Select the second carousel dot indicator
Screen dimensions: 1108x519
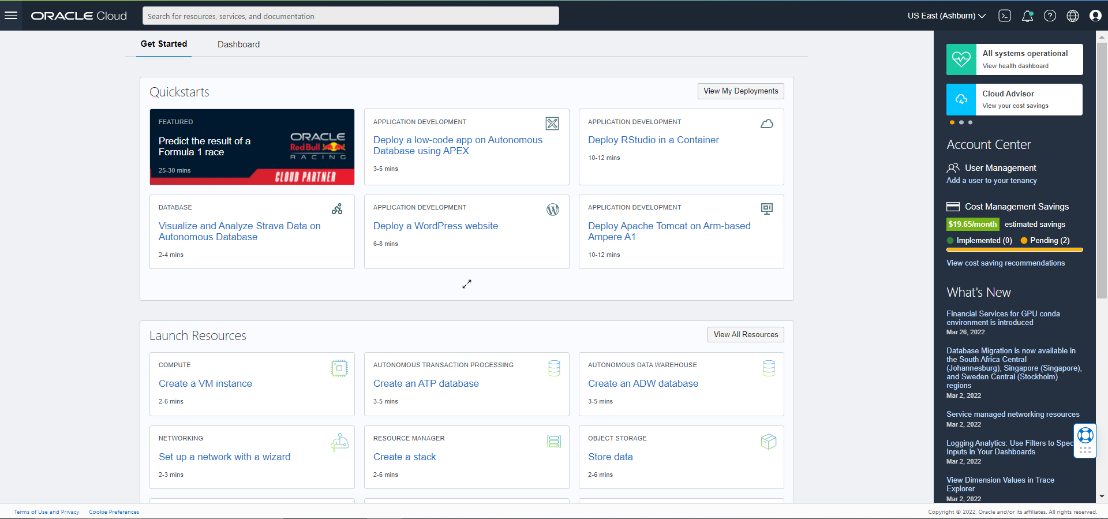tap(961, 122)
